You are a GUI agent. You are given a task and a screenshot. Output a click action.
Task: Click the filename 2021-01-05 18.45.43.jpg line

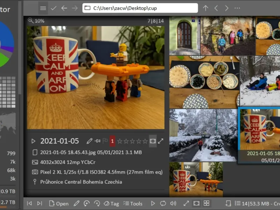click(x=91, y=152)
